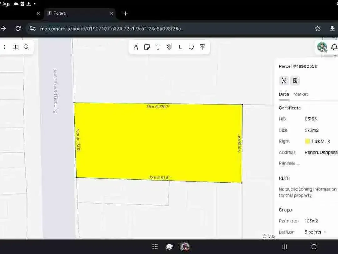Screen dimensions: 338x254
Task: Click the search magnifier icon
Action: pos(26,47)
